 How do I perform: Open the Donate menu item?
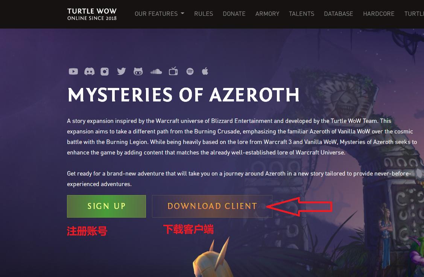[x=234, y=14]
